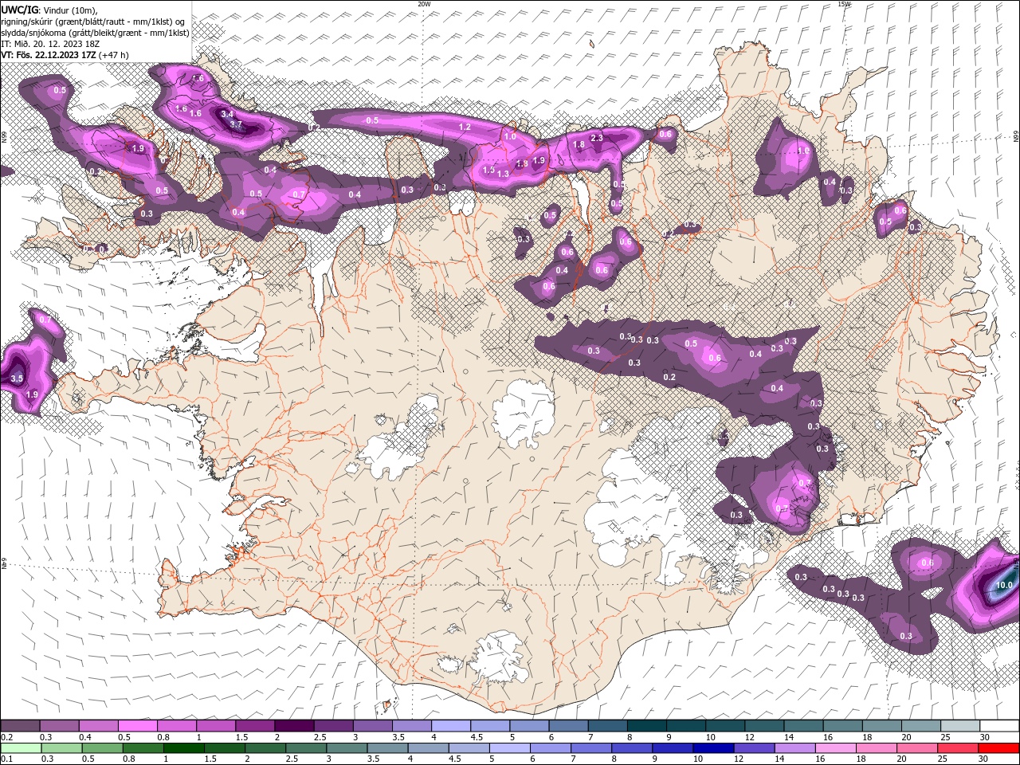Click the dark green 1–1.5 rain legend swatch

[183, 748]
